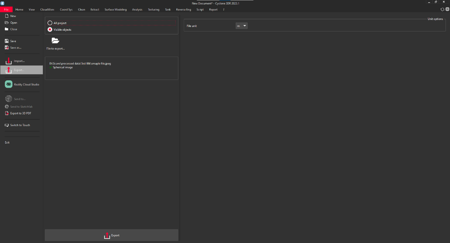The image size is (450, 243).
Task: Click the Export to 3D PDF label
Action: coord(21,113)
